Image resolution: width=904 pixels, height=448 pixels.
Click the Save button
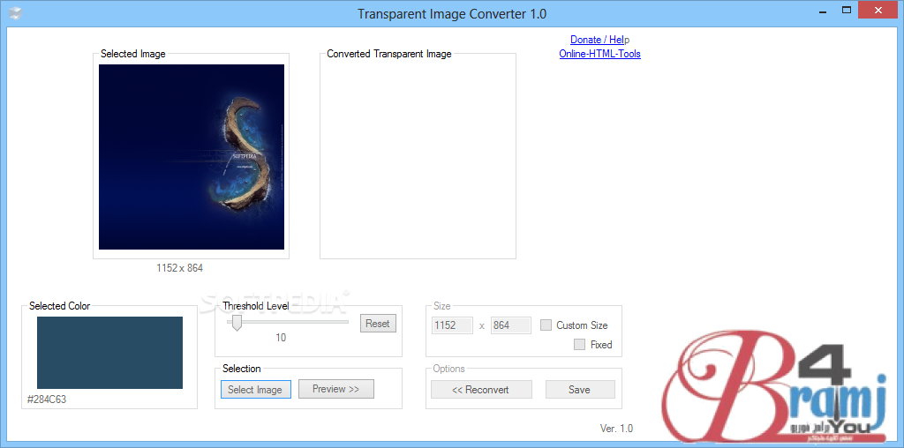(579, 389)
